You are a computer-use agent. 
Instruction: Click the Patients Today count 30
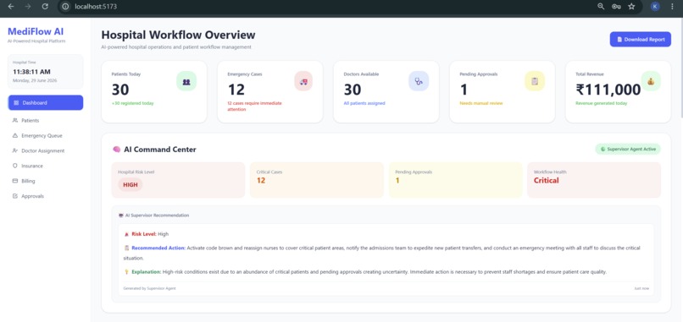pyautogui.click(x=120, y=90)
